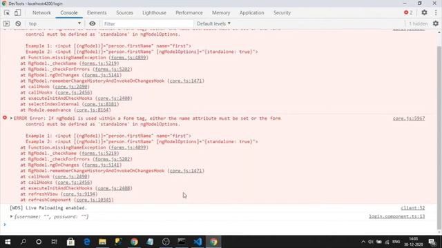Open the login.component.ts:13 source link
The height and width of the screenshot is (248, 442).
coord(396,216)
